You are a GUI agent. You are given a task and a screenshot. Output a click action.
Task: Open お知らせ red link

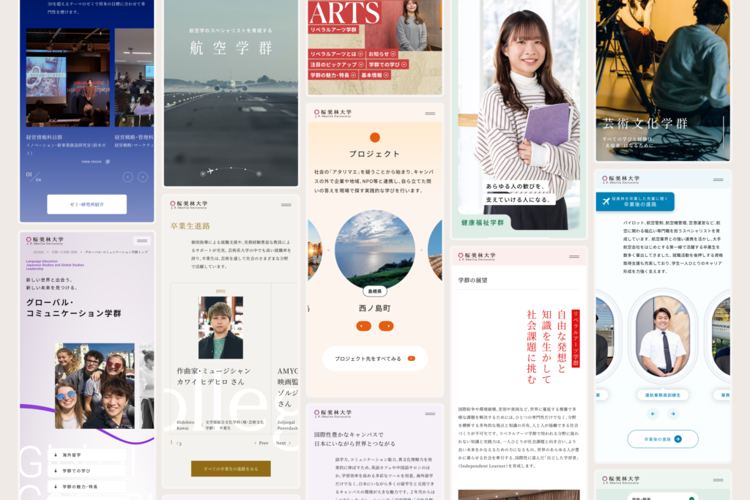coord(382,54)
